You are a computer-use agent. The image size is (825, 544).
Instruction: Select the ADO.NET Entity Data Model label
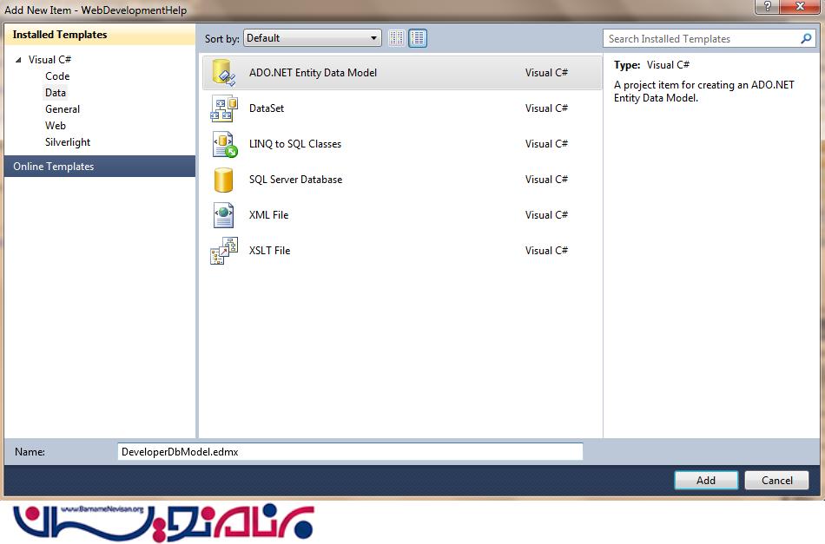click(313, 73)
